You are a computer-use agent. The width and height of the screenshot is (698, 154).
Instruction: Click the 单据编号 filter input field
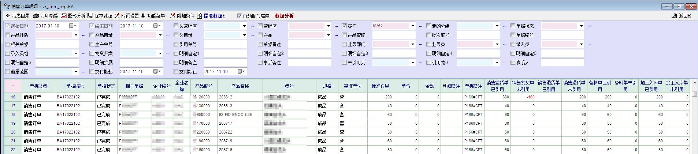pos(562,35)
